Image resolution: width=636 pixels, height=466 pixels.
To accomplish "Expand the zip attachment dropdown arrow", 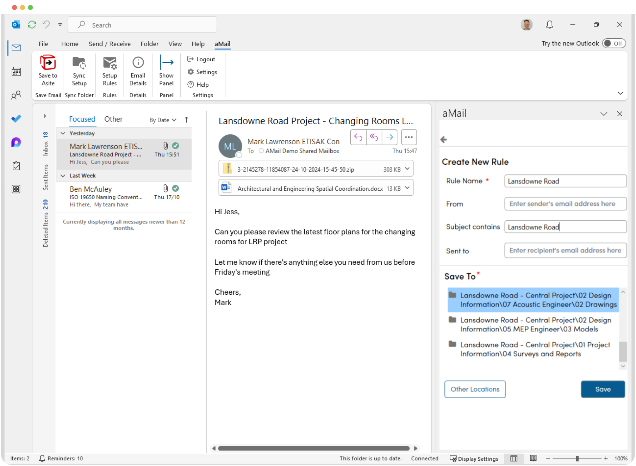I will [x=407, y=169].
